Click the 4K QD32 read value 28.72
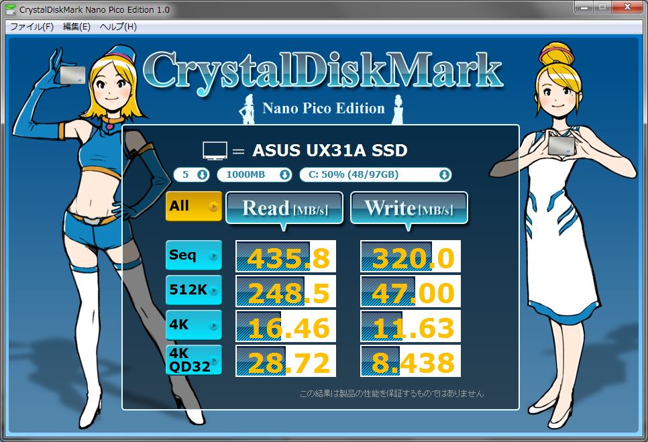This screenshot has height=442, width=648. pyautogui.click(x=286, y=361)
